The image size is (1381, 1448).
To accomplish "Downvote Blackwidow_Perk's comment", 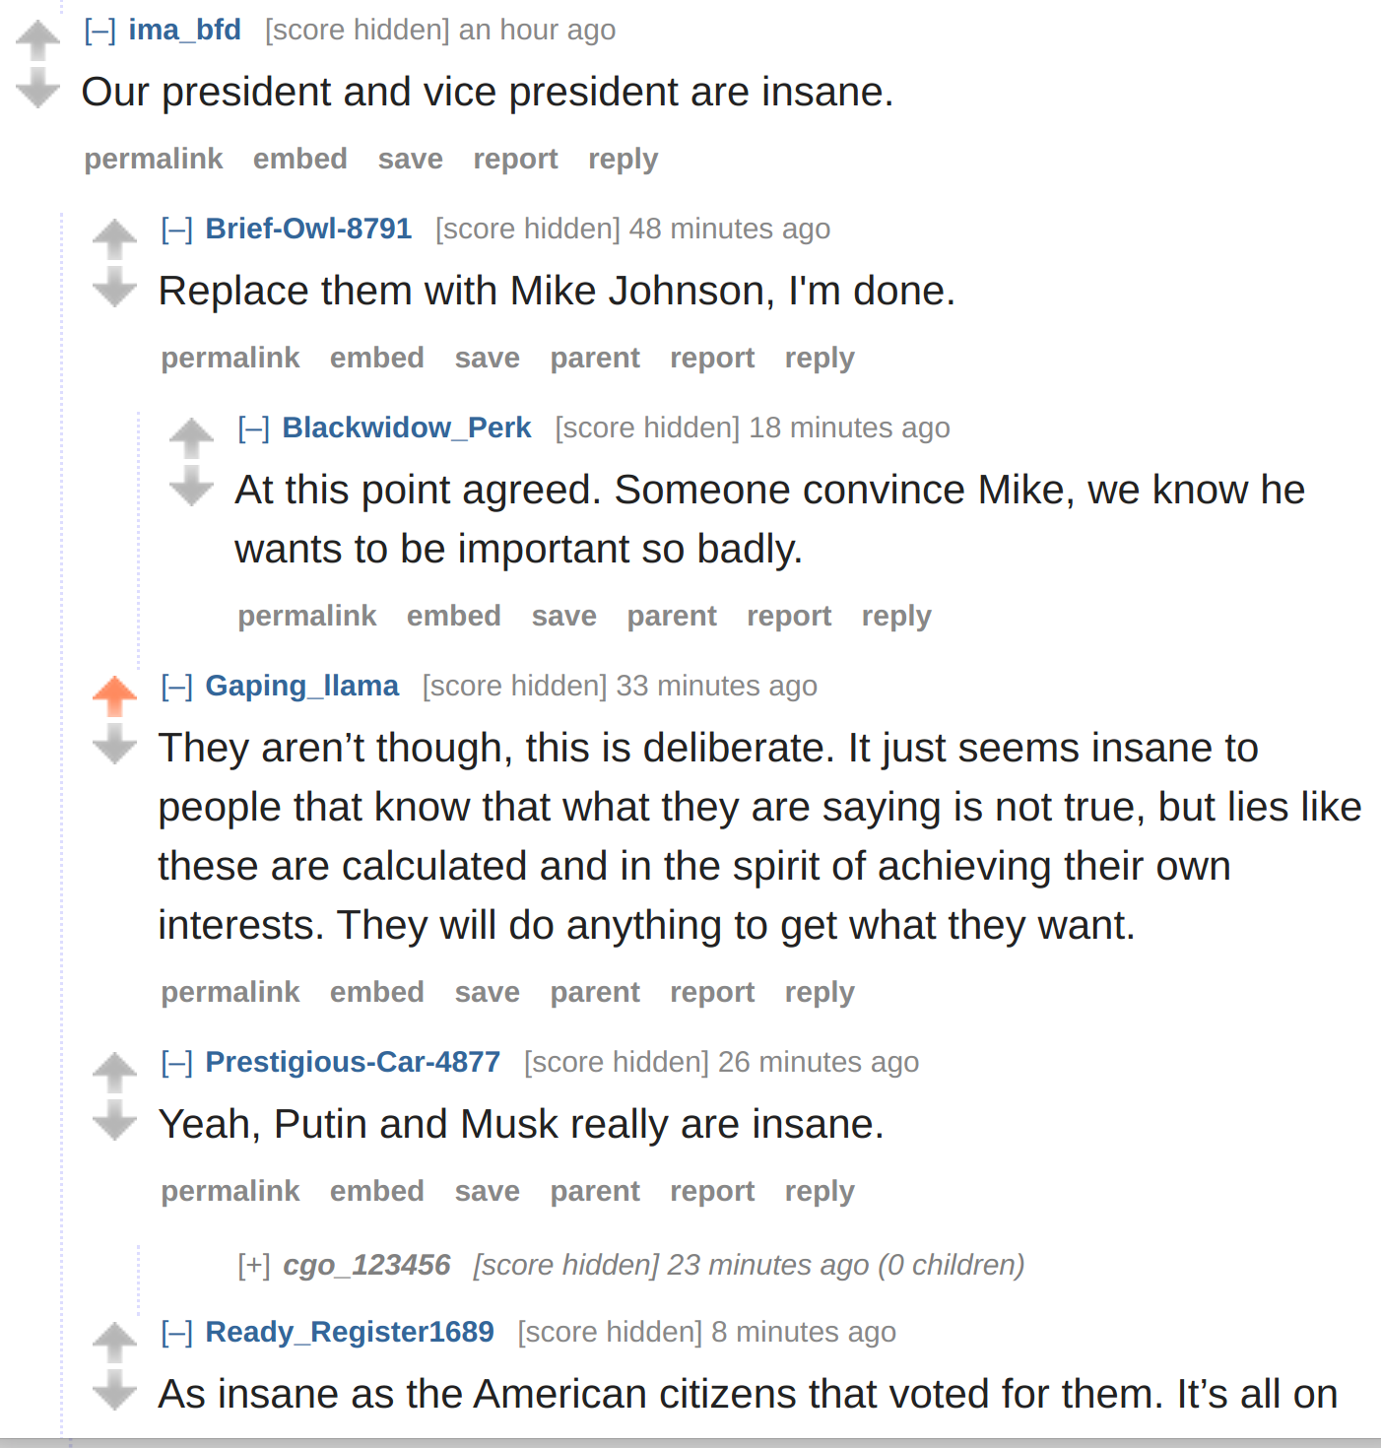I will 191,486.
